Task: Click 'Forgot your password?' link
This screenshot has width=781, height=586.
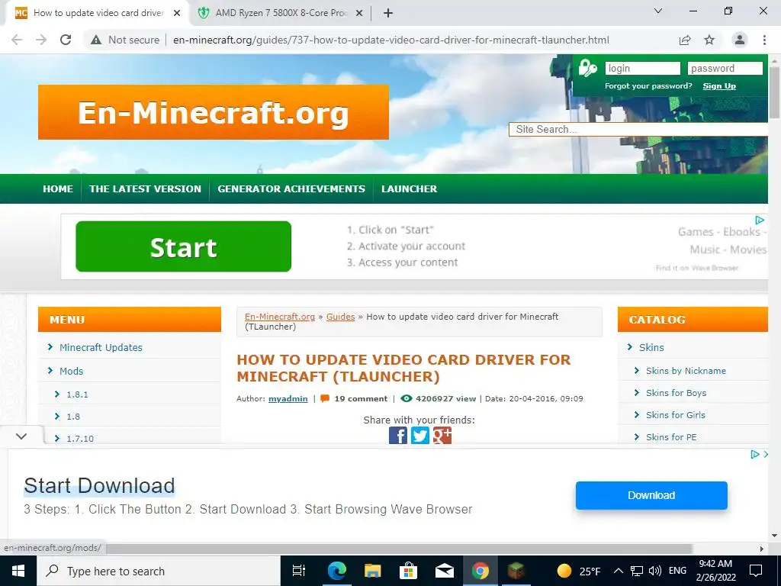Action: click(x=648, y=86)
